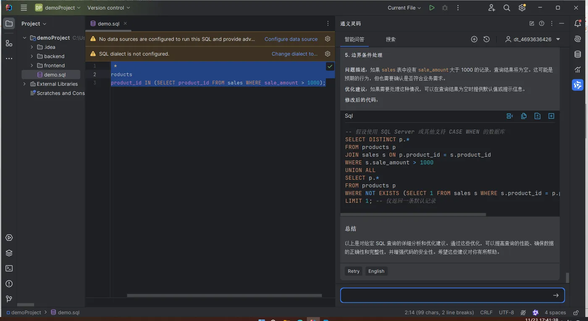Click Change dialect to... link
This screenshot has width=588, height=321.
tap(294, 54)
